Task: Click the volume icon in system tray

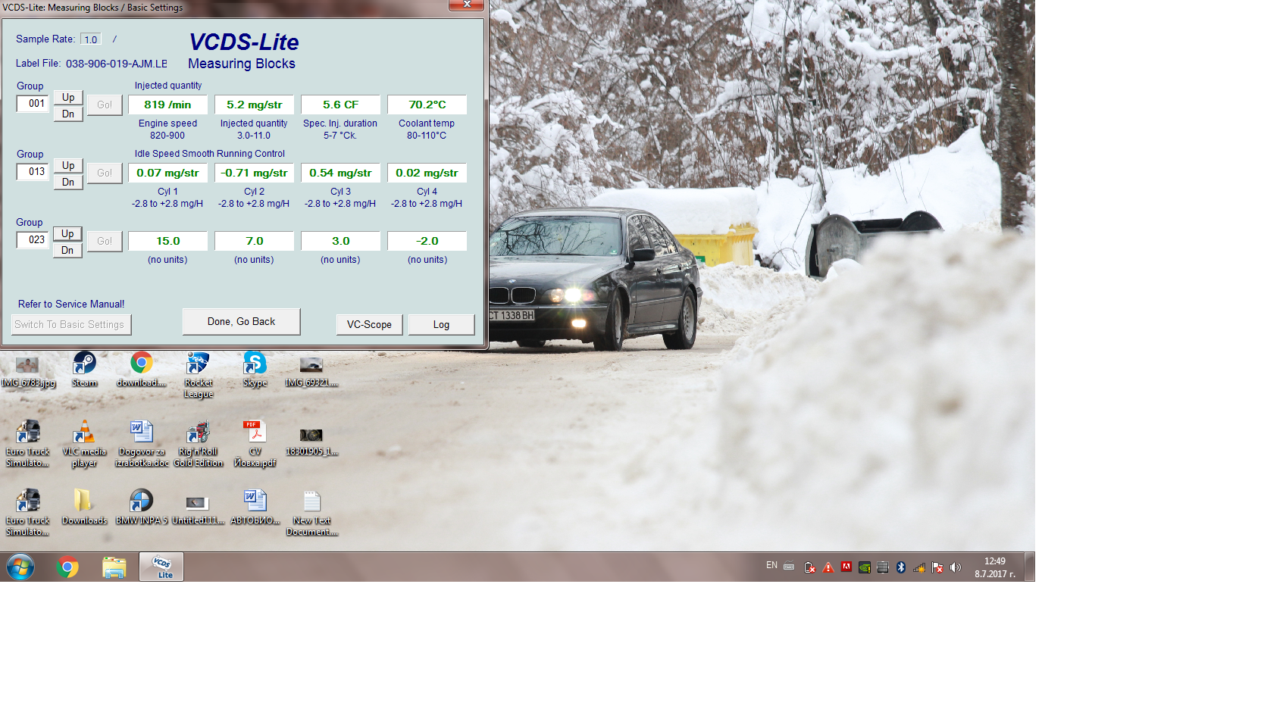Action: tap(956, 567)
